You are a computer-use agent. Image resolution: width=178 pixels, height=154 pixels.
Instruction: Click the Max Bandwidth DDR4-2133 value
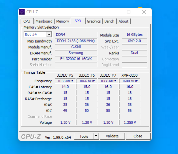coord(76,41)
